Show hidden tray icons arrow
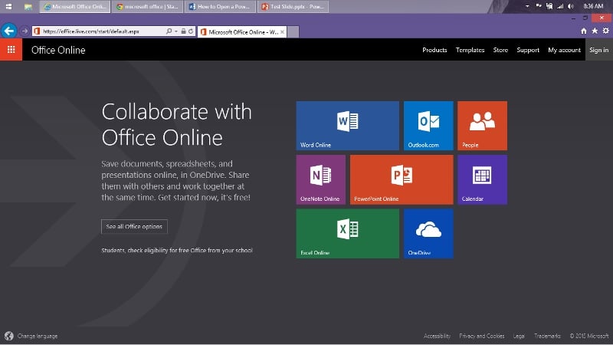 click(527, 6)
